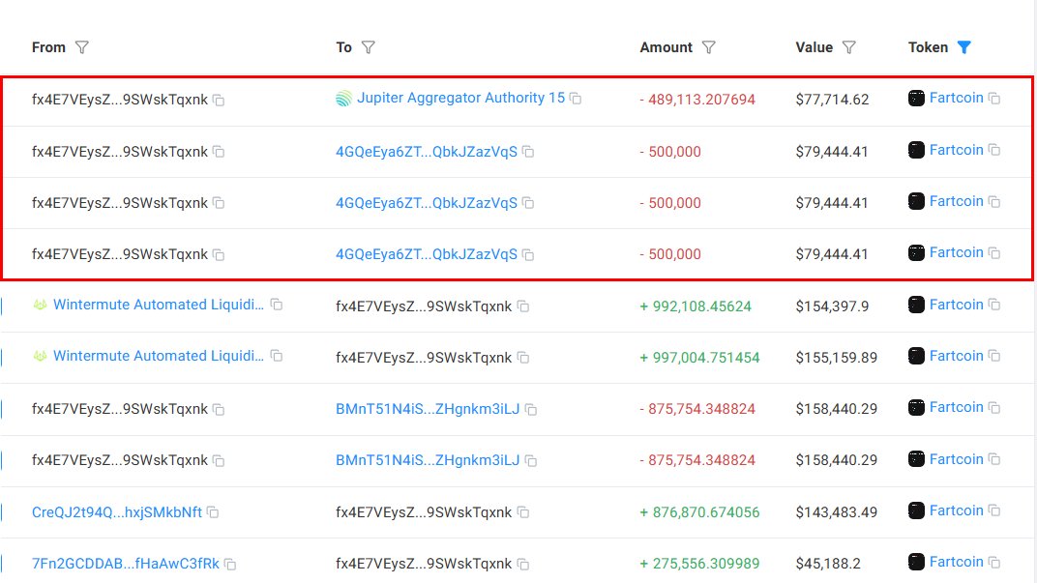Copy the Wintermute address in the +997,004.751454 row
This screenshot has height=583, width=1037.
pos(277,356)
